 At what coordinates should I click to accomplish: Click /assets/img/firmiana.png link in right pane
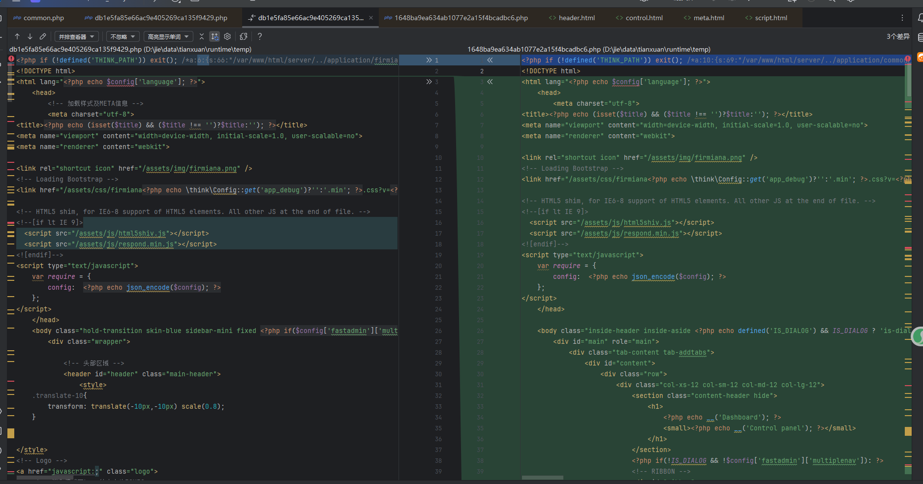click(695, 157)
